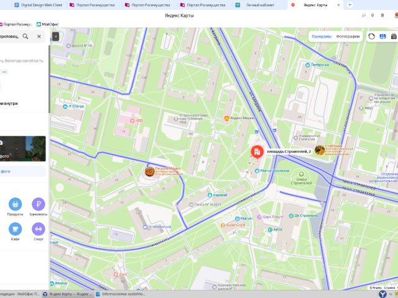Switch to Яндекс Карты taskbar window
The height and width of the screenshot is (298, 398).
tap(68, 294)
